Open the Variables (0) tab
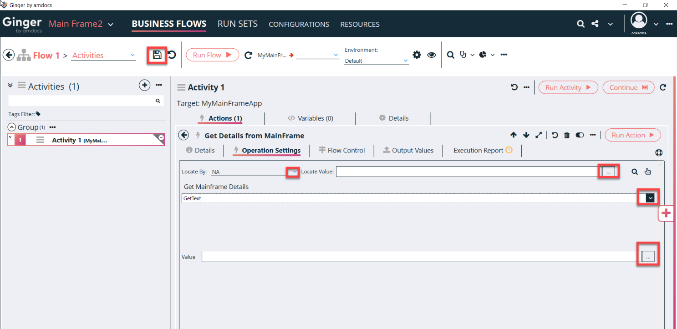 [x=310, y=118]
